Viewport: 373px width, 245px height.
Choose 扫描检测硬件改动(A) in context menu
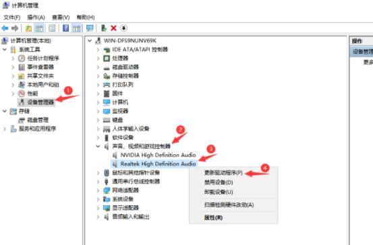[229, 205]
